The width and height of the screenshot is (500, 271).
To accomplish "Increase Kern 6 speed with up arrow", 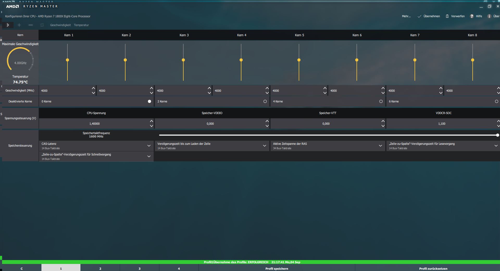I will (383, 88).
